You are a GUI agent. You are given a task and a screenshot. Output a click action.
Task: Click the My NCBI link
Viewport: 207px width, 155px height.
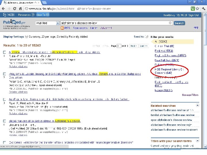[x=182, y=15]
